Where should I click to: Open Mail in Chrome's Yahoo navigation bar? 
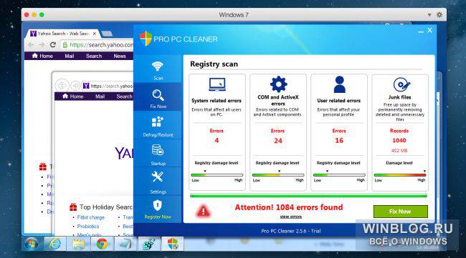(70, 56)
